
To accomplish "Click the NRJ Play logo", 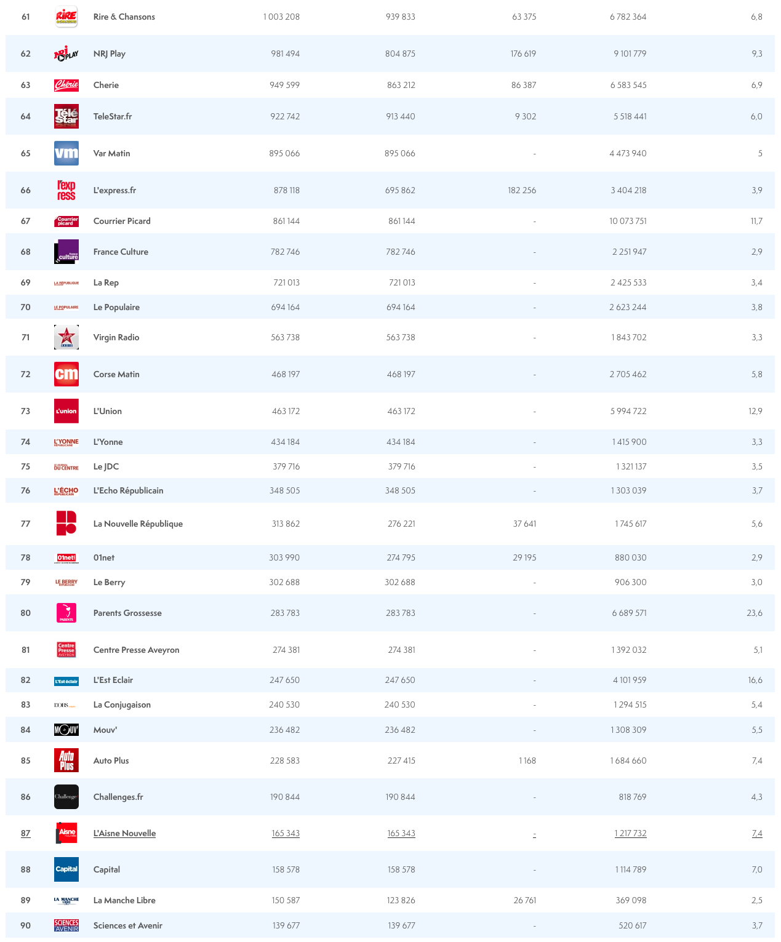I will 66,54.
